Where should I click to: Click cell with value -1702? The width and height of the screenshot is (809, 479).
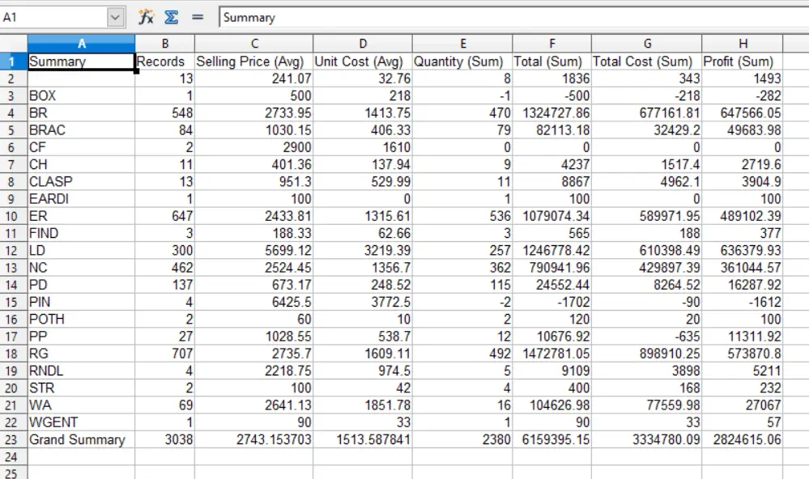[x=551, y=302]
